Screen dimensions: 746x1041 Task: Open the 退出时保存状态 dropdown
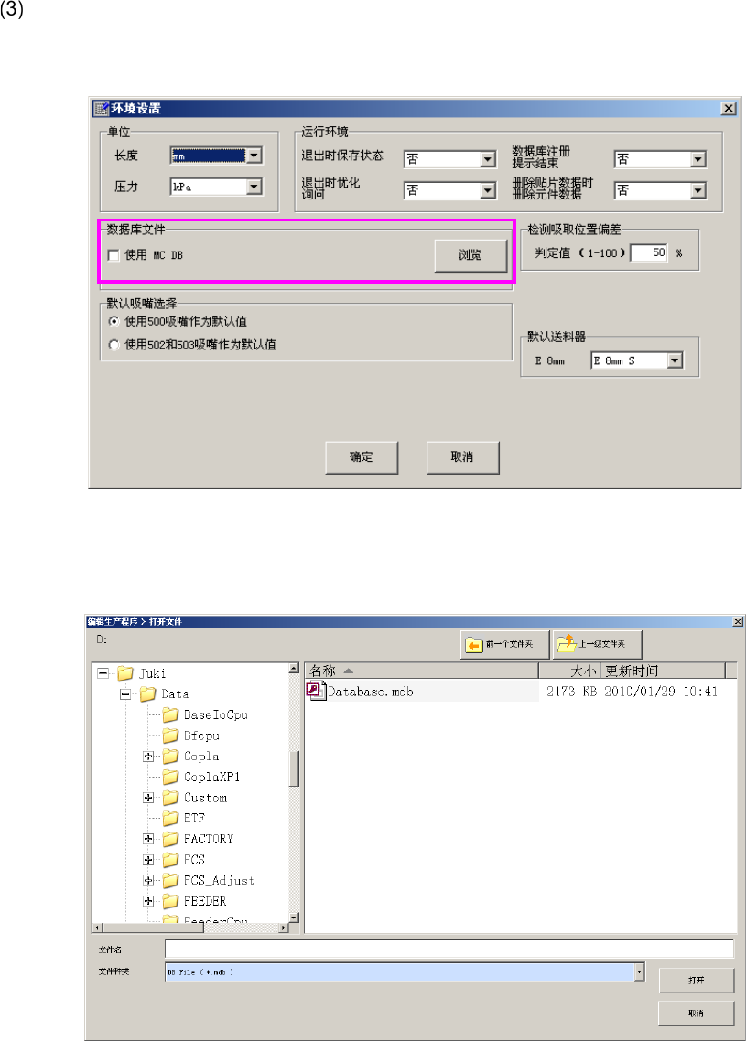click(x=488, y=159)
